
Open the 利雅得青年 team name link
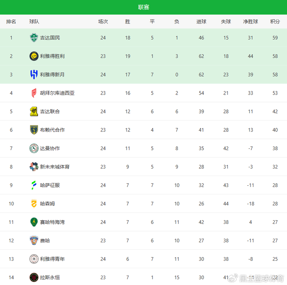52,259
